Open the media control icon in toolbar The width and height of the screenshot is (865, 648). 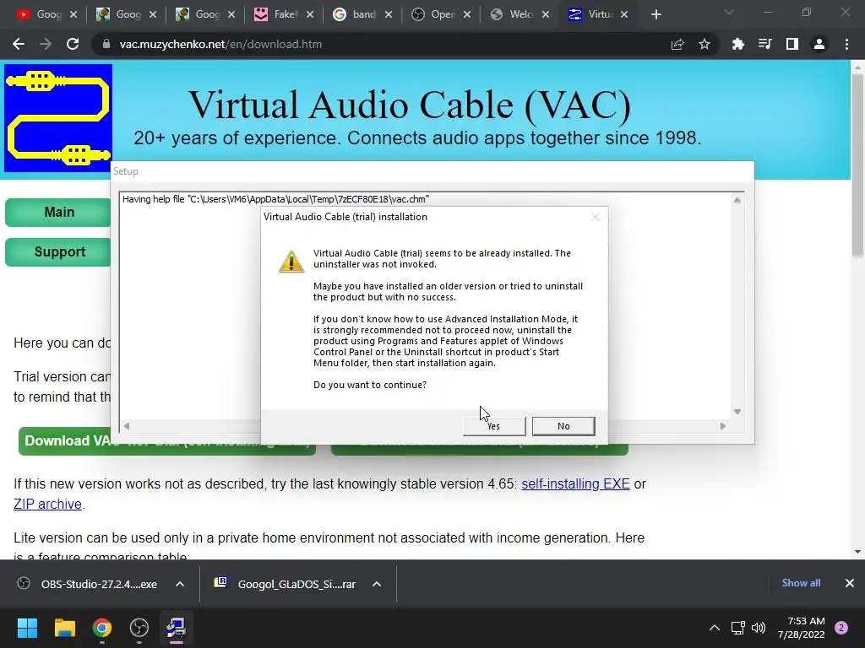[764, 44]
